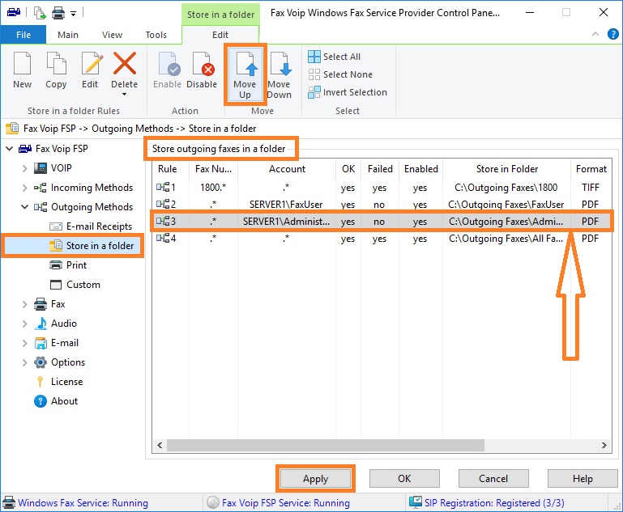The image size is (623, 512).
Task: Click the OK button
Action: coord(404,479)
